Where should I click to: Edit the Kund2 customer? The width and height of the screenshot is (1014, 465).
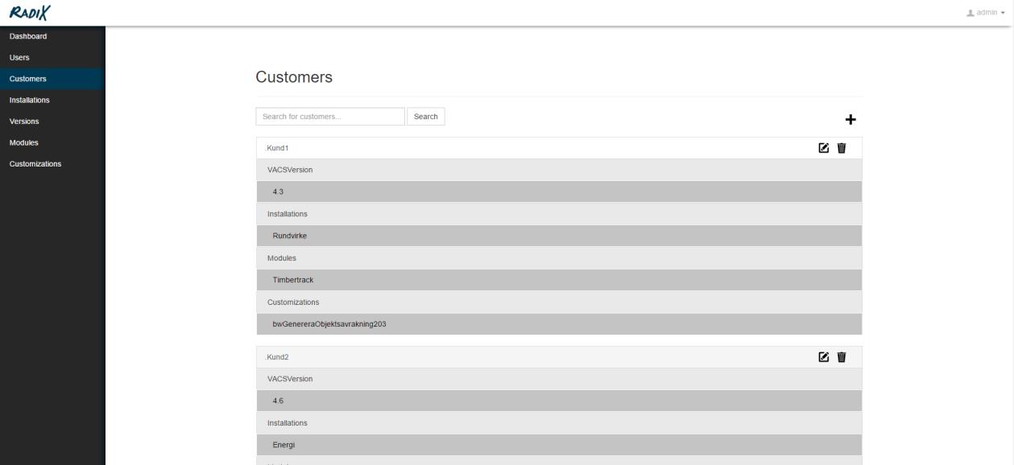tap(823, 357)
